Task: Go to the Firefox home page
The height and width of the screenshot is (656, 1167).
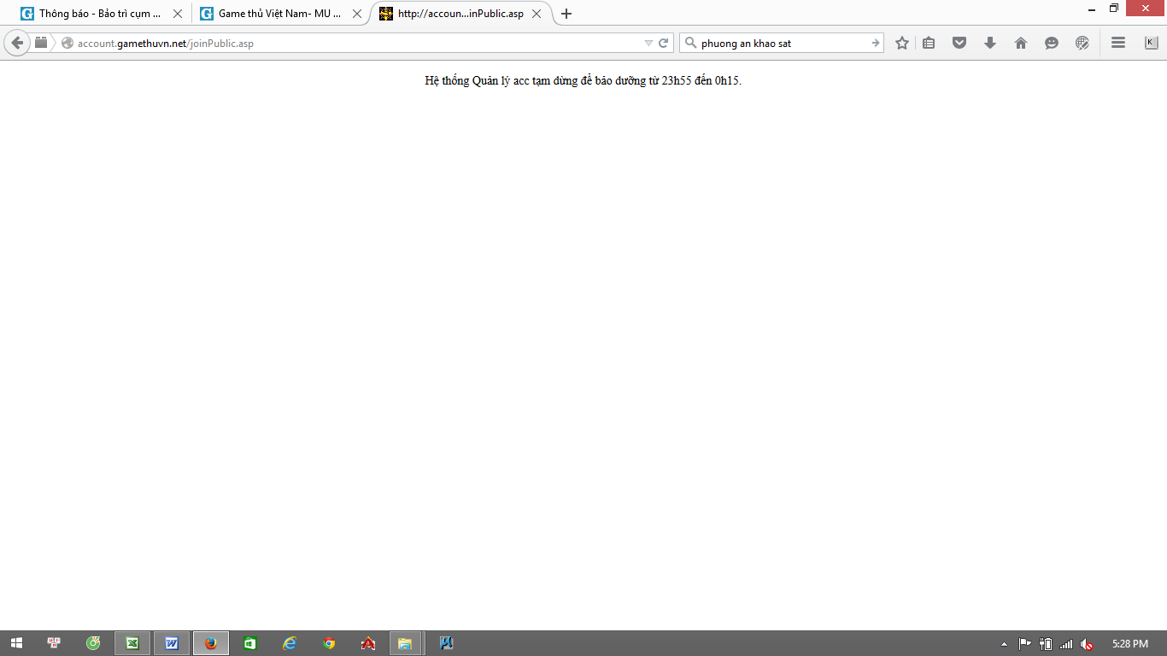Action: click(x=1021, y=43)
